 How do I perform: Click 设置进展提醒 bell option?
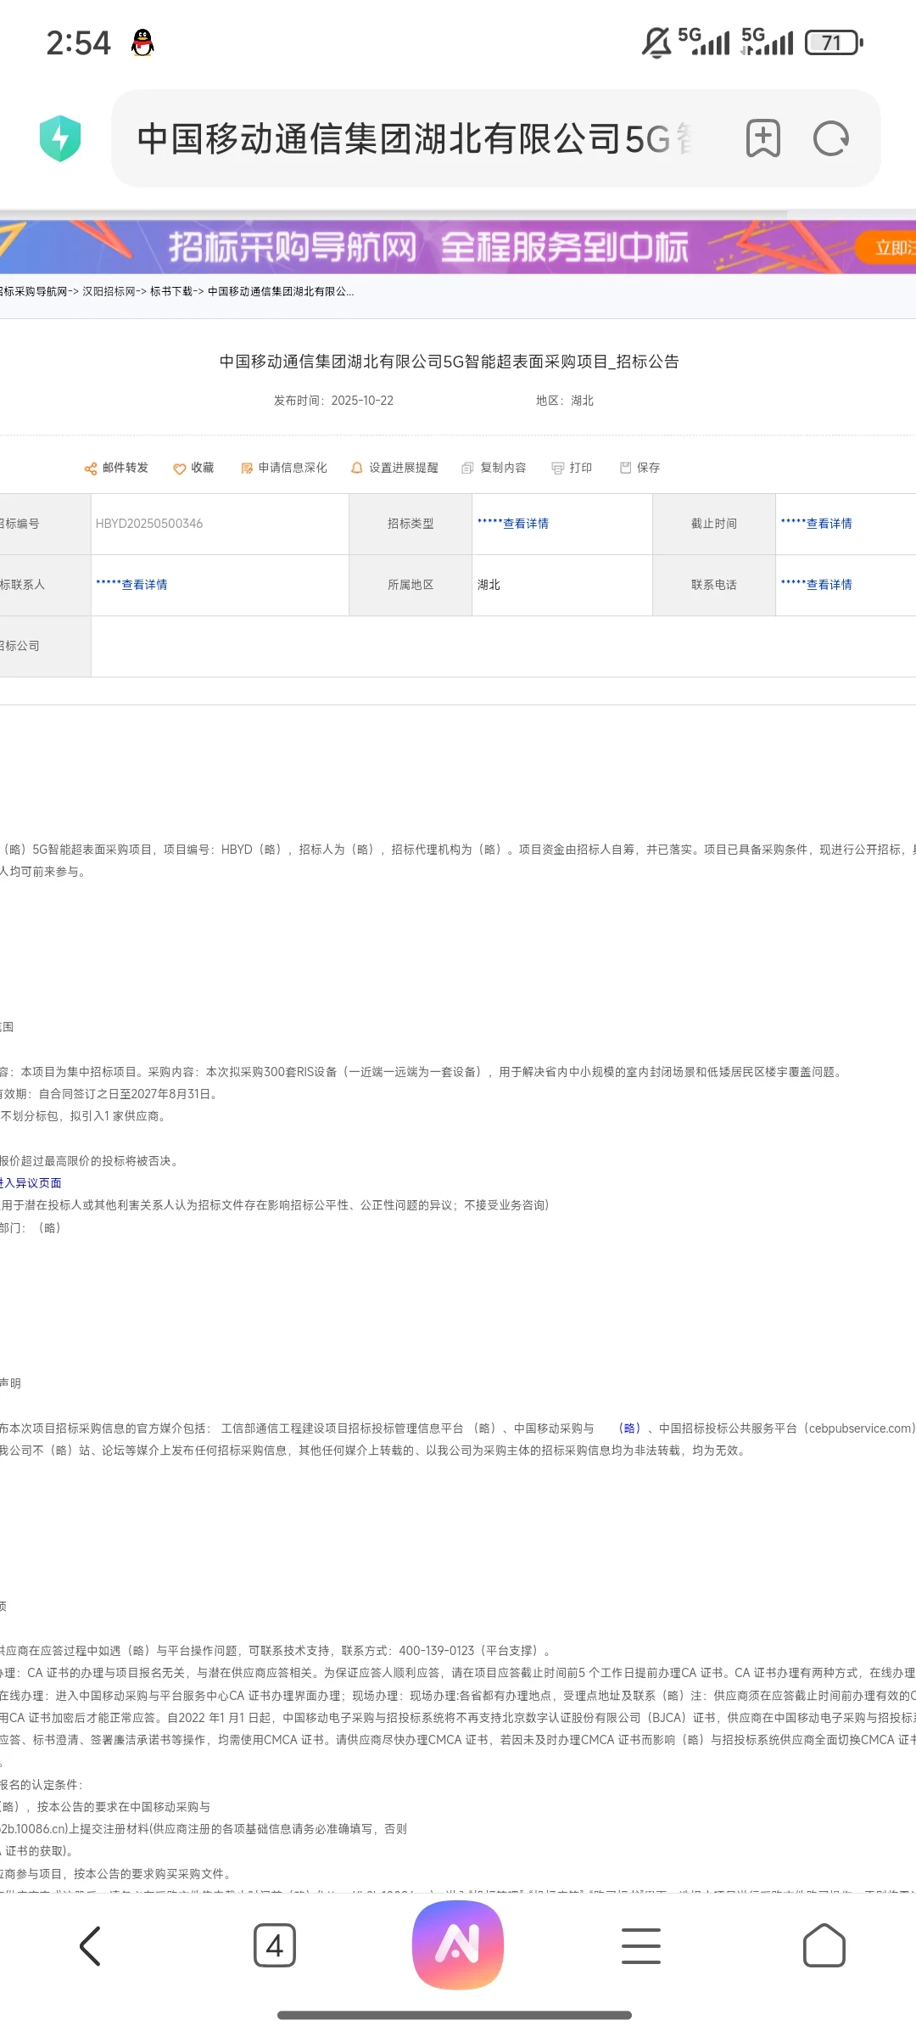[395, 468]
